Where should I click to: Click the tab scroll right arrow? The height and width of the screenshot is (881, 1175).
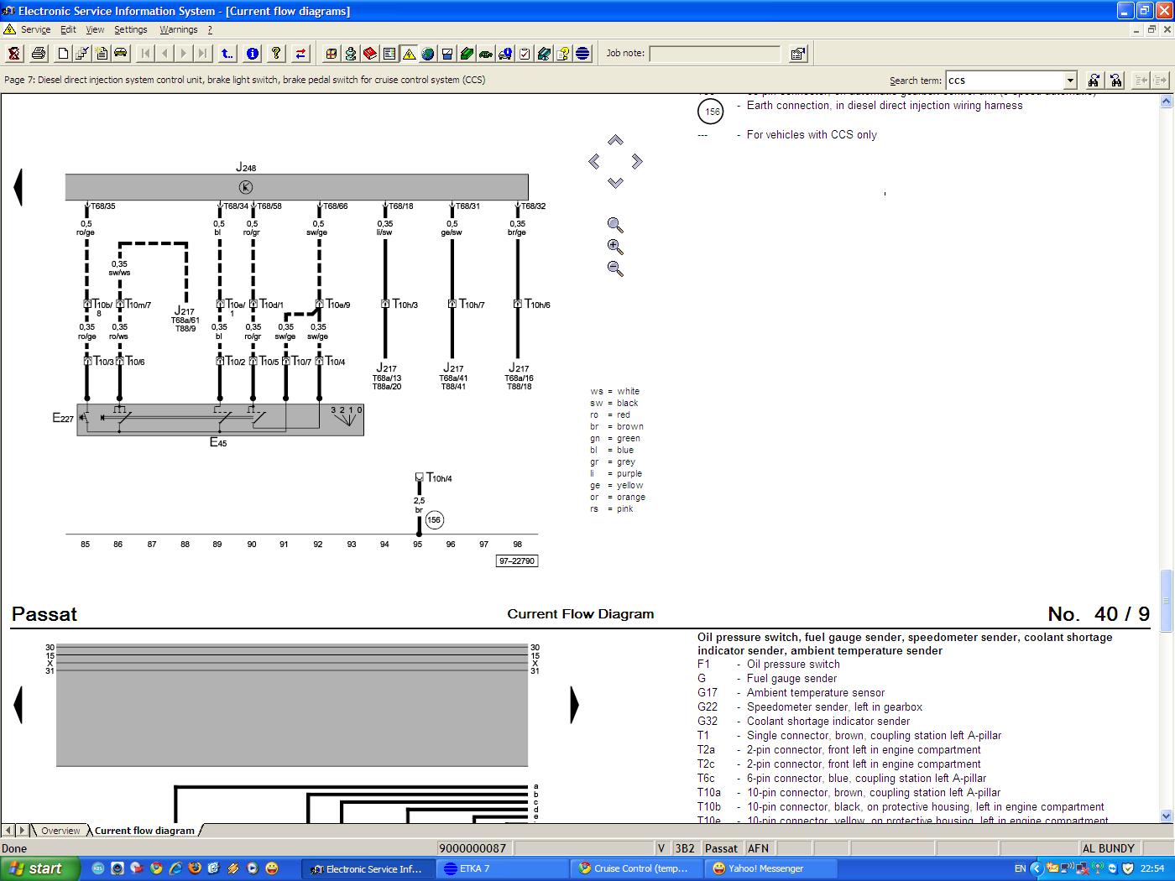(x=22, y=830)
